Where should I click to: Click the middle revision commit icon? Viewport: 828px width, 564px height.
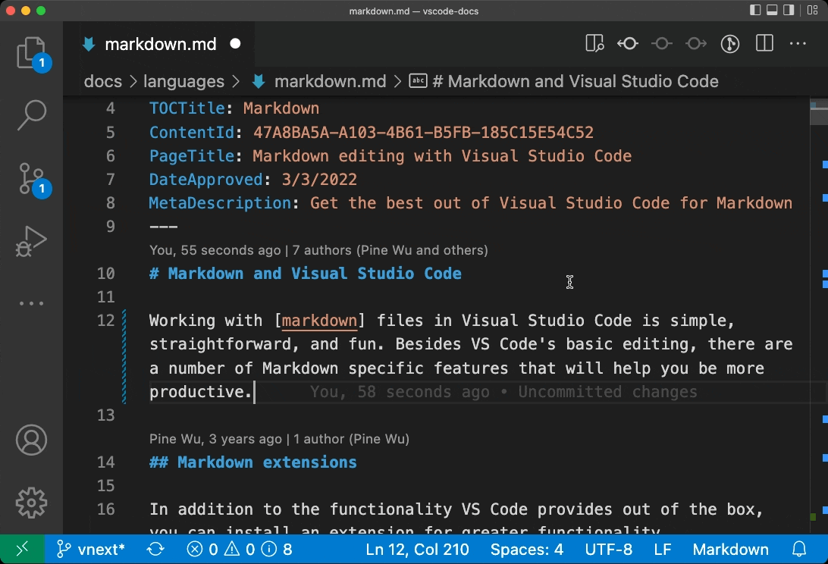[x=662, y=44]
